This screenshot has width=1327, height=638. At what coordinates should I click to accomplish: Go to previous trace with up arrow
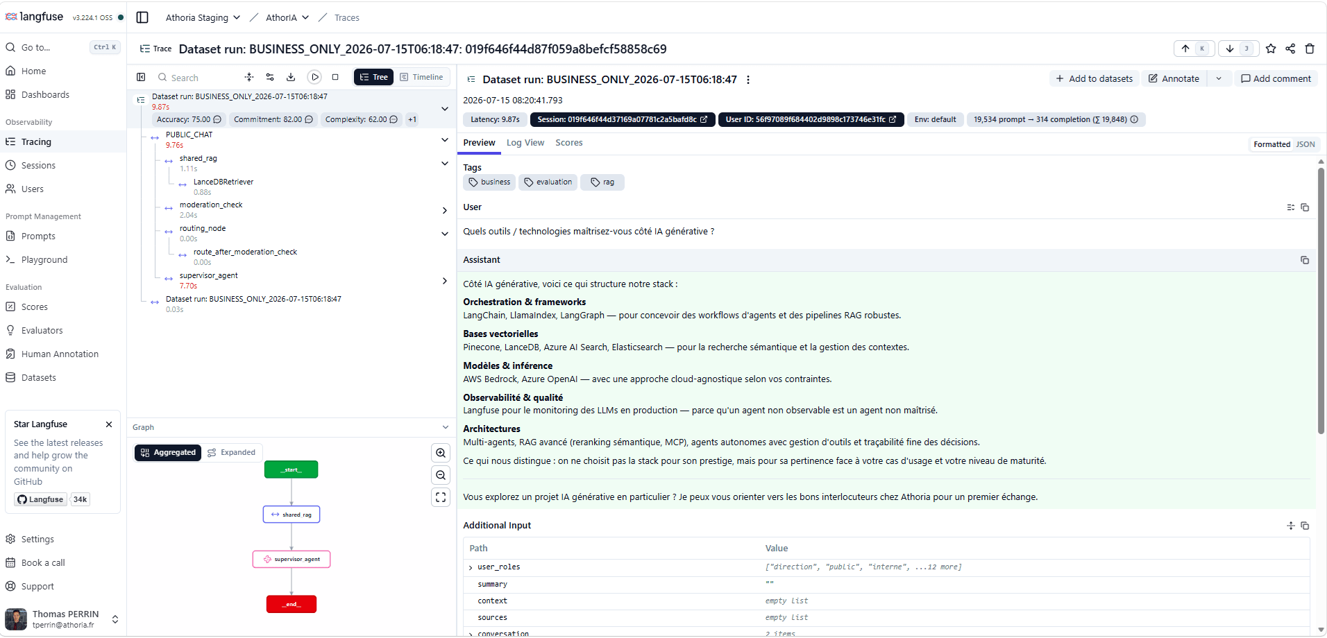(x=1194, y=49)
